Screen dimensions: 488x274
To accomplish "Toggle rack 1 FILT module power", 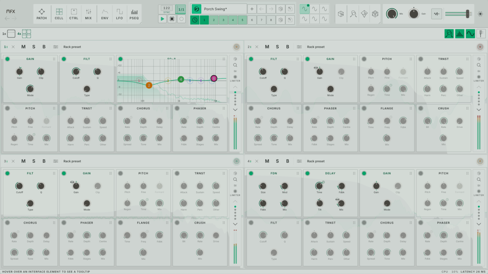I will point(64,59).
